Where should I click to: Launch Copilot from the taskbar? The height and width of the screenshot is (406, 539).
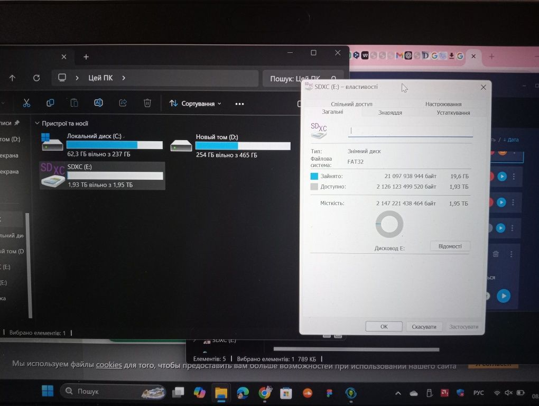click(199, 392)
